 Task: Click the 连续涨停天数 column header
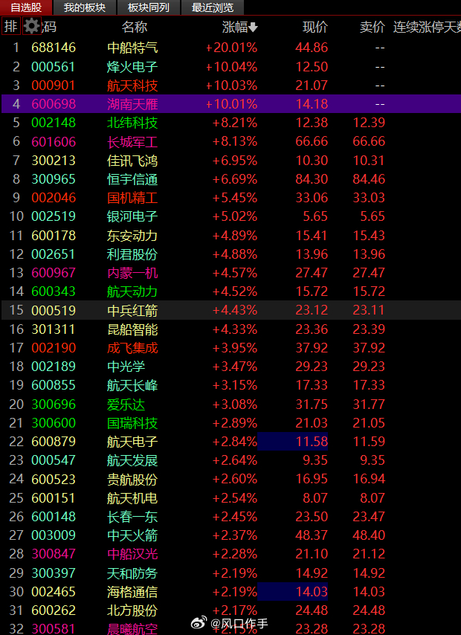click(427, 28)
